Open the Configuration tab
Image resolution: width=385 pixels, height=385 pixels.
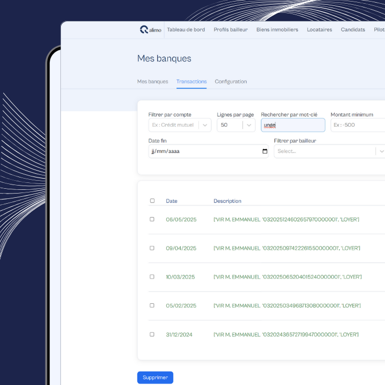coord(230,82)
